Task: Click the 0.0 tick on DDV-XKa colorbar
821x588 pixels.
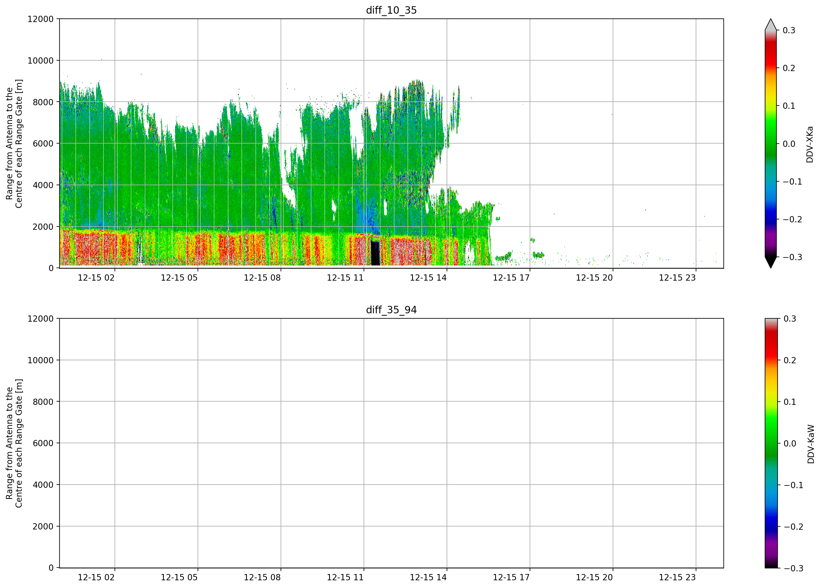Action: point(789,144)
